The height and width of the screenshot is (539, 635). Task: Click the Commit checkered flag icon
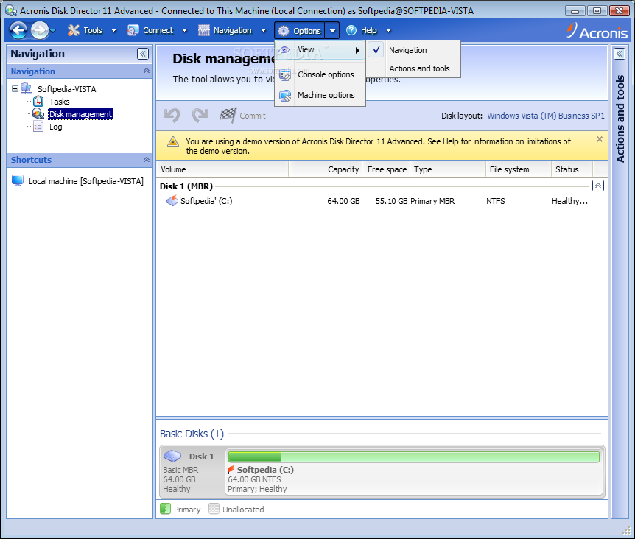click(x=228, y=116)
